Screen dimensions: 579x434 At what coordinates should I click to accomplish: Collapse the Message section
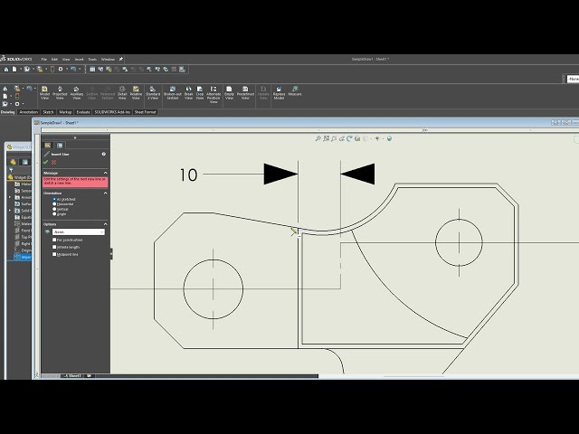(105, 173)
